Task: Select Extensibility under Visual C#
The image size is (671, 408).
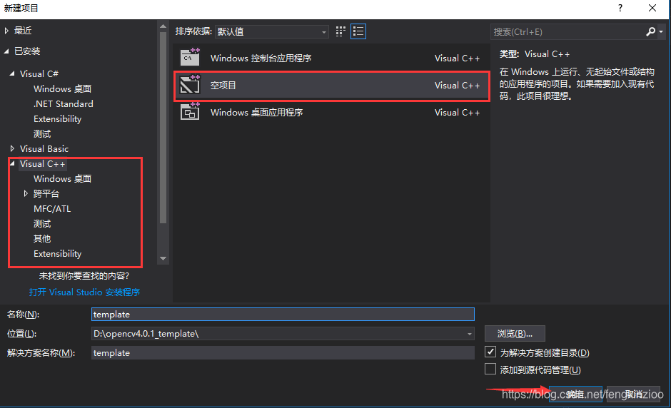Action: [x=57, y=119]
